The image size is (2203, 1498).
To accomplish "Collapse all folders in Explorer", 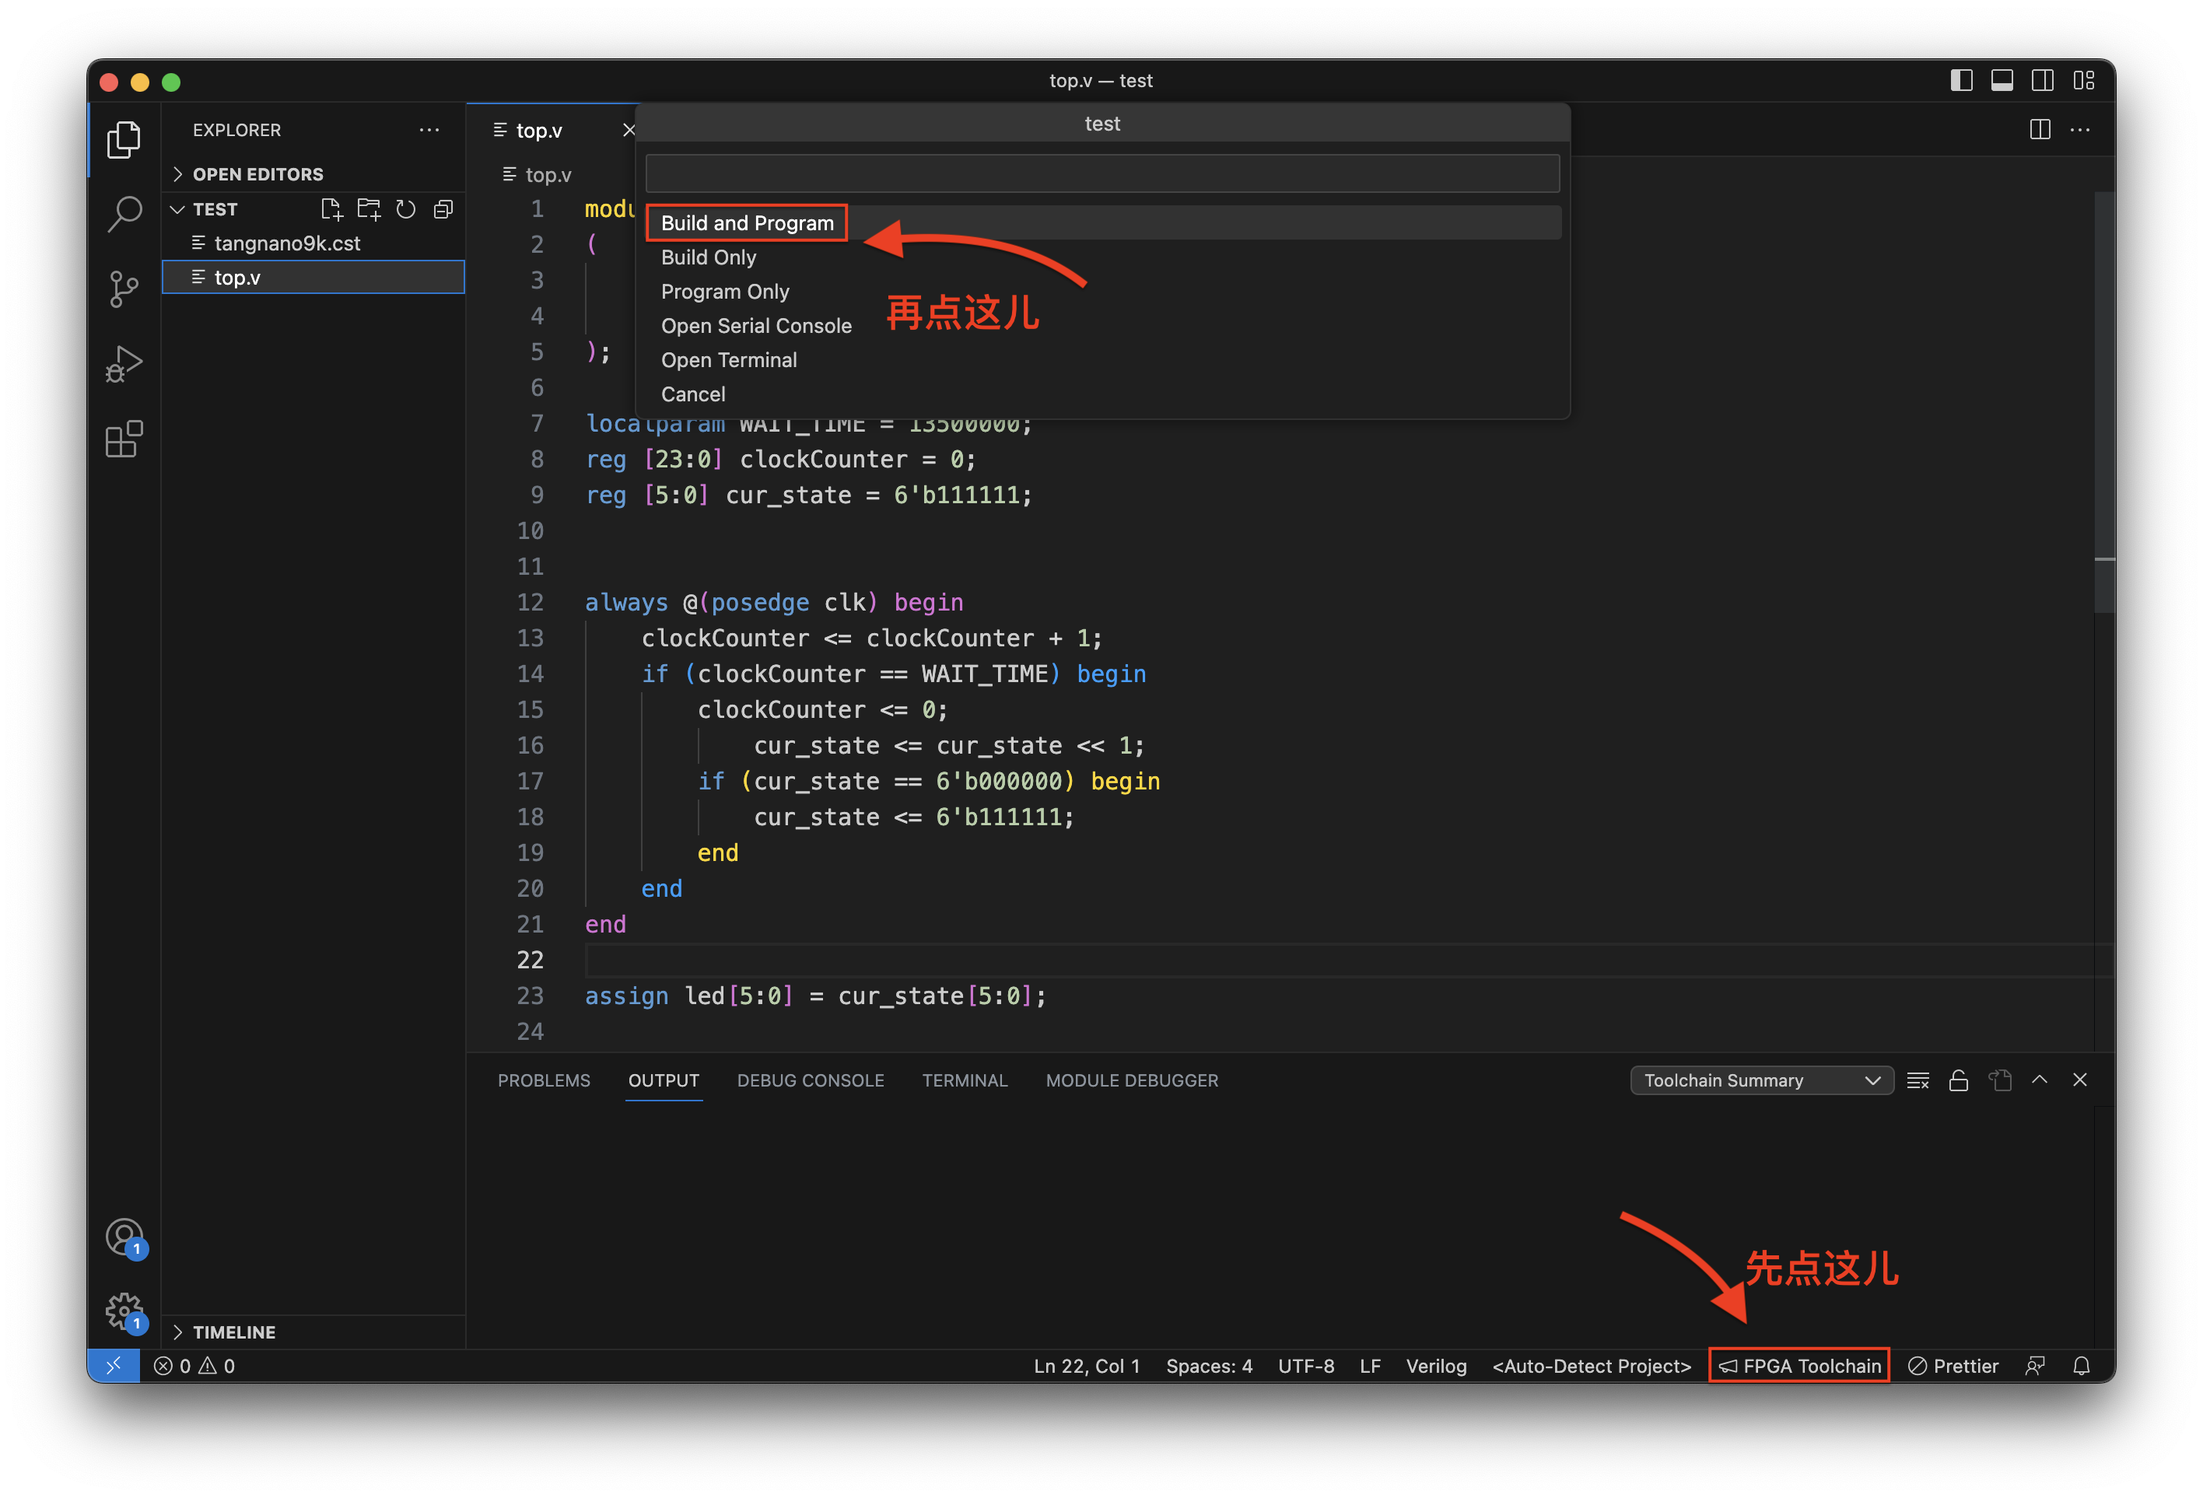I will [x=443, y=209].
